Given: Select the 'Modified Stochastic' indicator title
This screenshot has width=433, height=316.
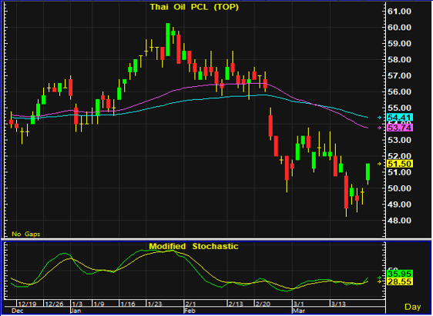Looking at the screenshot, I should [193, 246].
